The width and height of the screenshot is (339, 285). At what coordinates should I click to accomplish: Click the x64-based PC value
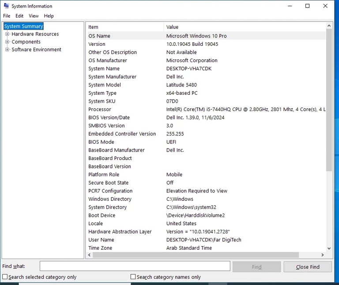[182, 93]
